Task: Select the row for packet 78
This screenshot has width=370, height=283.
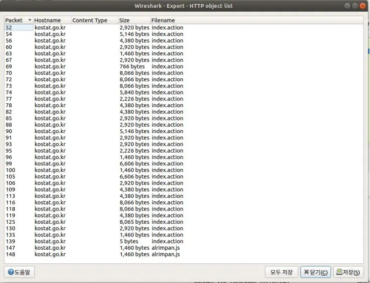Action: click(x=184, y=105)
